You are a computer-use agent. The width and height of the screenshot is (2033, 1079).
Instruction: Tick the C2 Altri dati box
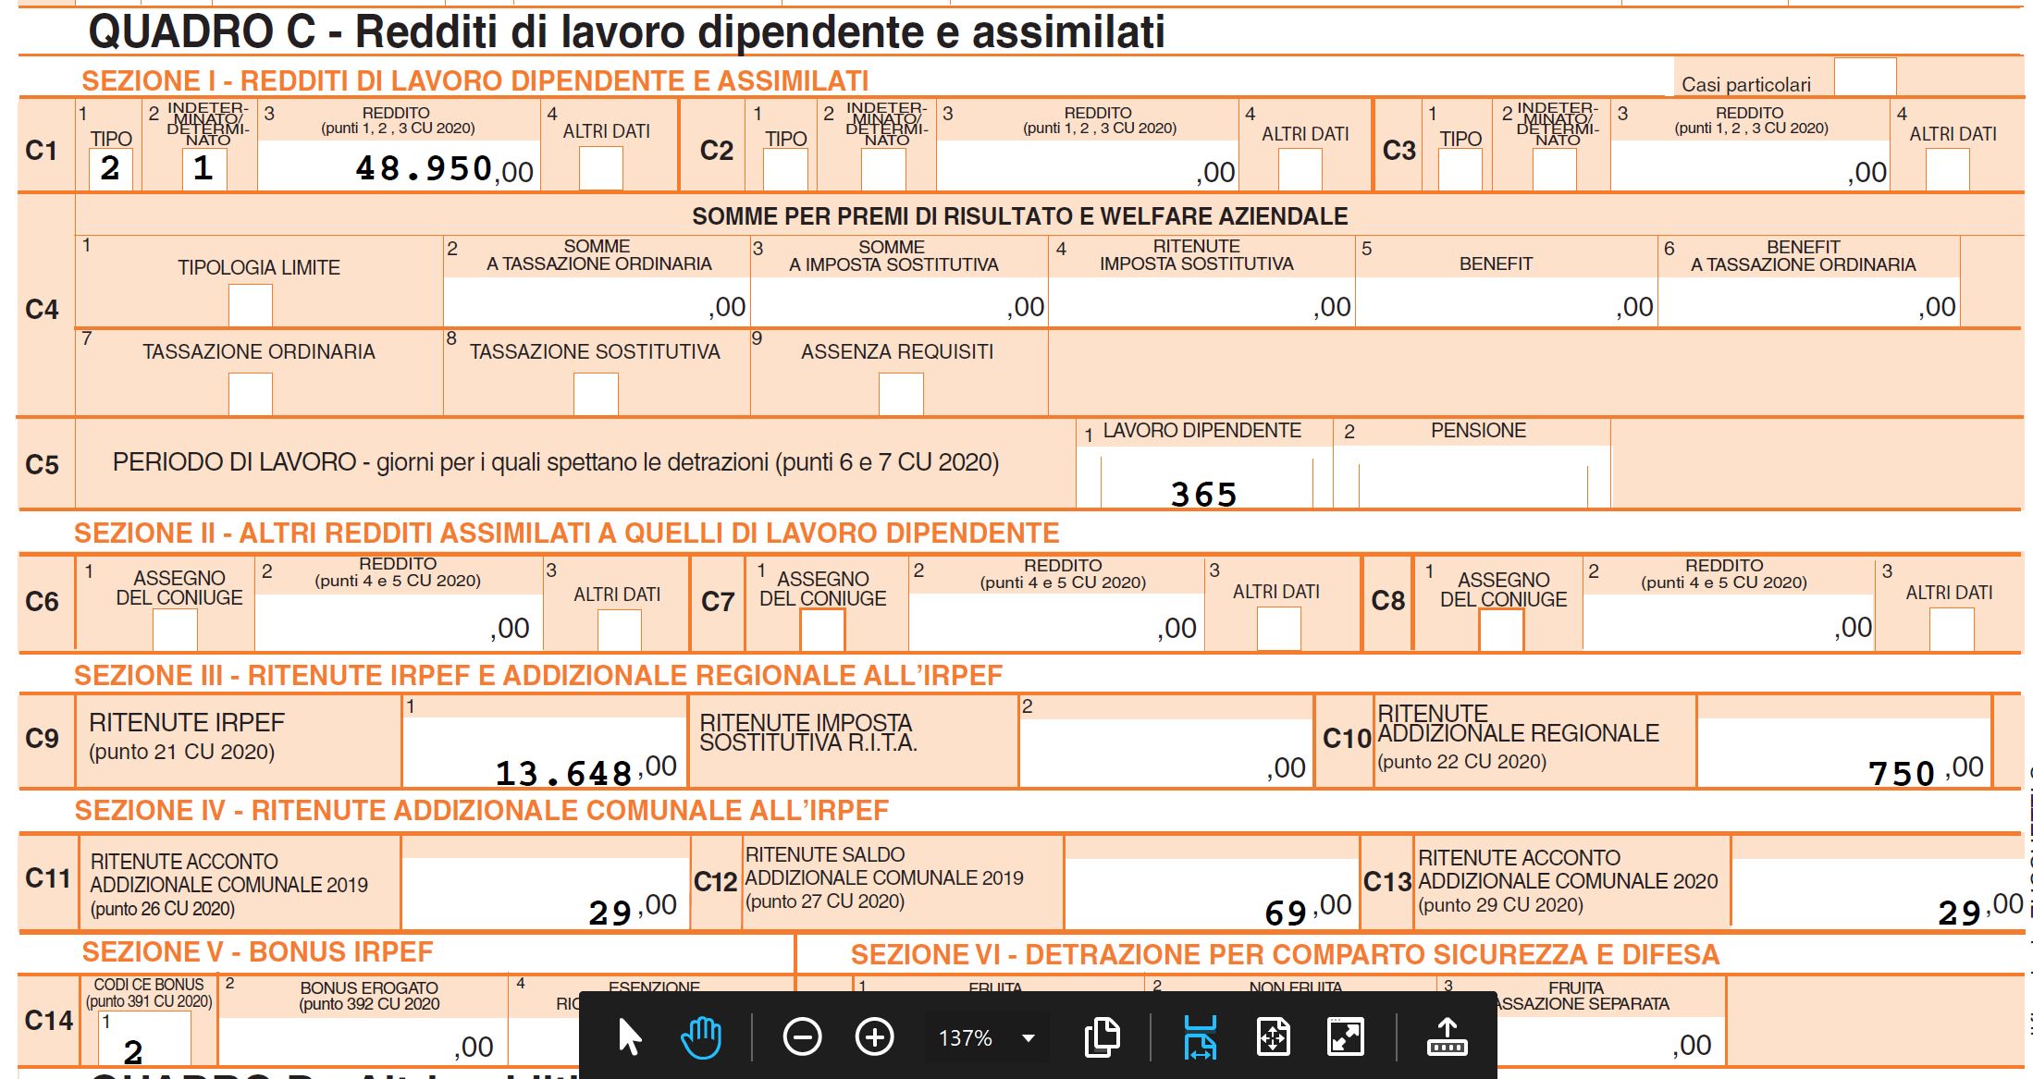pos(1300,169)
